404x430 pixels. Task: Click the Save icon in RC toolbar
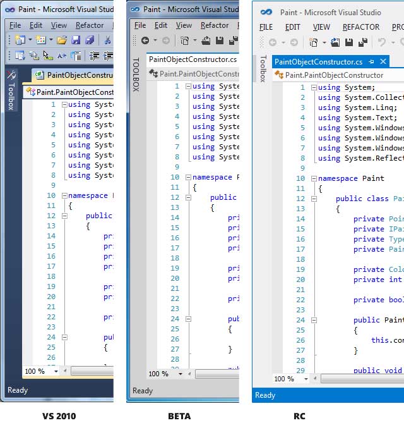[x=349, y=42]
